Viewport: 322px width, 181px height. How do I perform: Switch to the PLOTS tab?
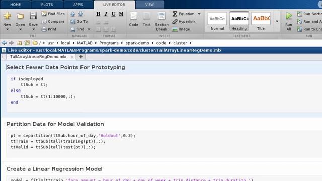(47, 5)
